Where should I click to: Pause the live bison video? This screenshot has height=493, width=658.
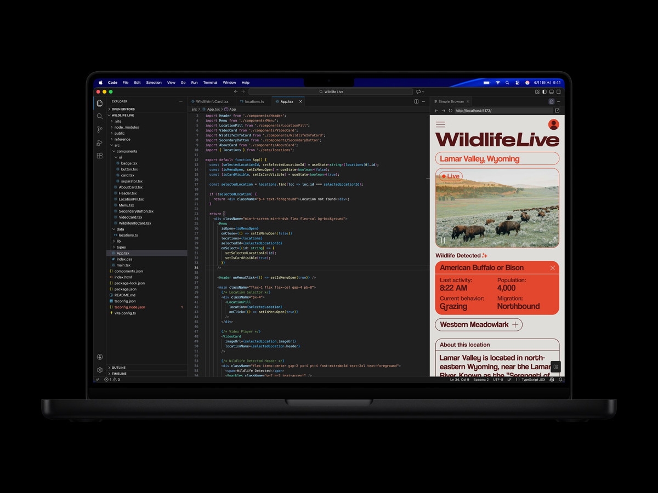[443, 240]
